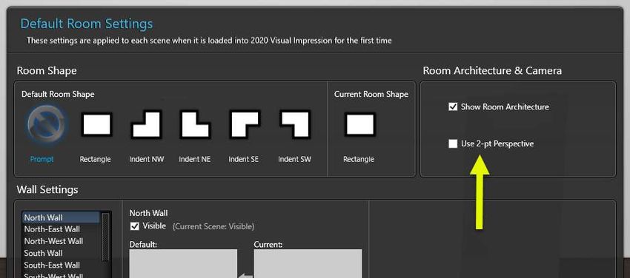
Task: Click the Current Room Shape rectangle icon
Action: click(x=360, y=124)
